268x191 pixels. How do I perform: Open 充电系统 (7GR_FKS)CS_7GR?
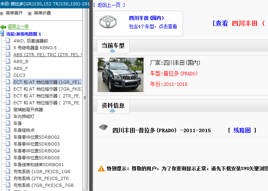44,185
